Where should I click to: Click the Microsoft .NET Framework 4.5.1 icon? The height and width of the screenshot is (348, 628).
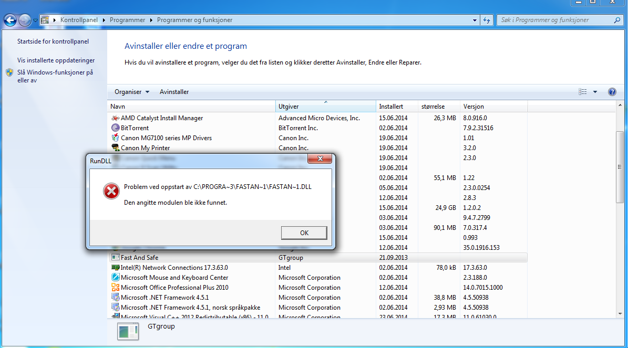pos(115,298)
